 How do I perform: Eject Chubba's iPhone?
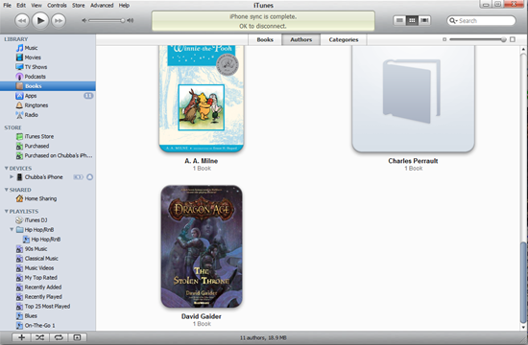pyautogui.click(x=90, y=177)
